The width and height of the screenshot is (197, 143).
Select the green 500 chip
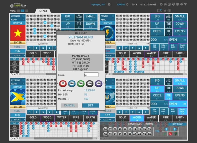click(81, 83)
